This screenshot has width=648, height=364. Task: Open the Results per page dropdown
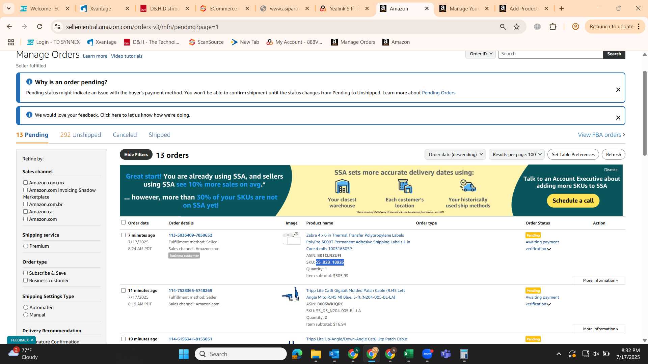517,154
